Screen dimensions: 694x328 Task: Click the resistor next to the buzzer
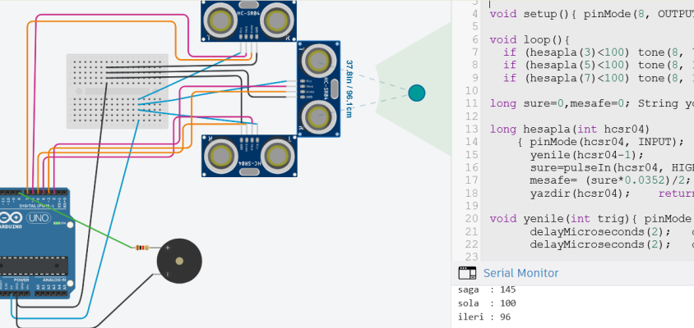pos(142,247)
